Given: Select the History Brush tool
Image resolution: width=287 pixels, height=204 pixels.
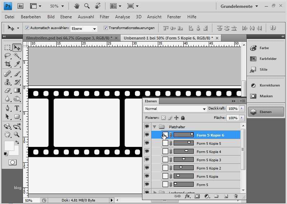Looking at the screenshot, I should pos(17,82).
